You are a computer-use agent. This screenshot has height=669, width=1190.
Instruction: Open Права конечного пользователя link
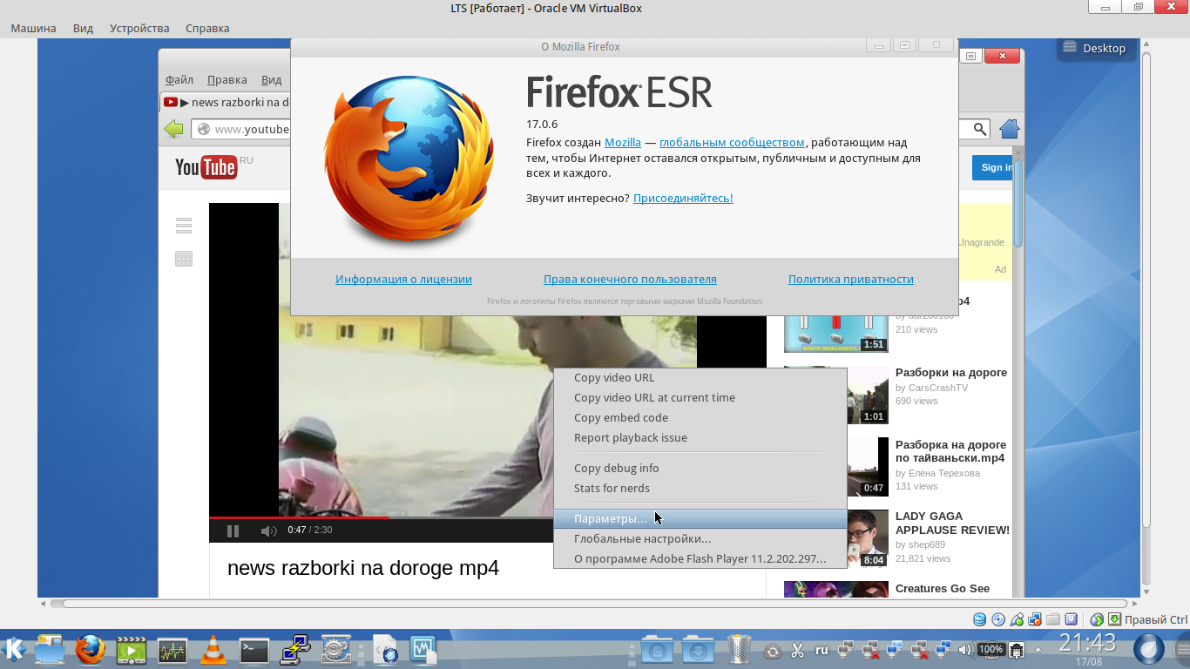click(630, 279)
